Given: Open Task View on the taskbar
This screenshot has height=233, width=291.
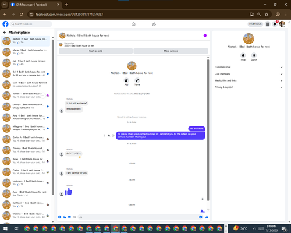Looking at the screenshot, I should pyautogui.click(x=16, y=228).
